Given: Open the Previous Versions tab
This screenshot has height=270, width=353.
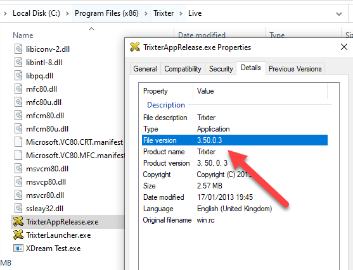Looking at the screenshot, I should (x=295, y=69).
